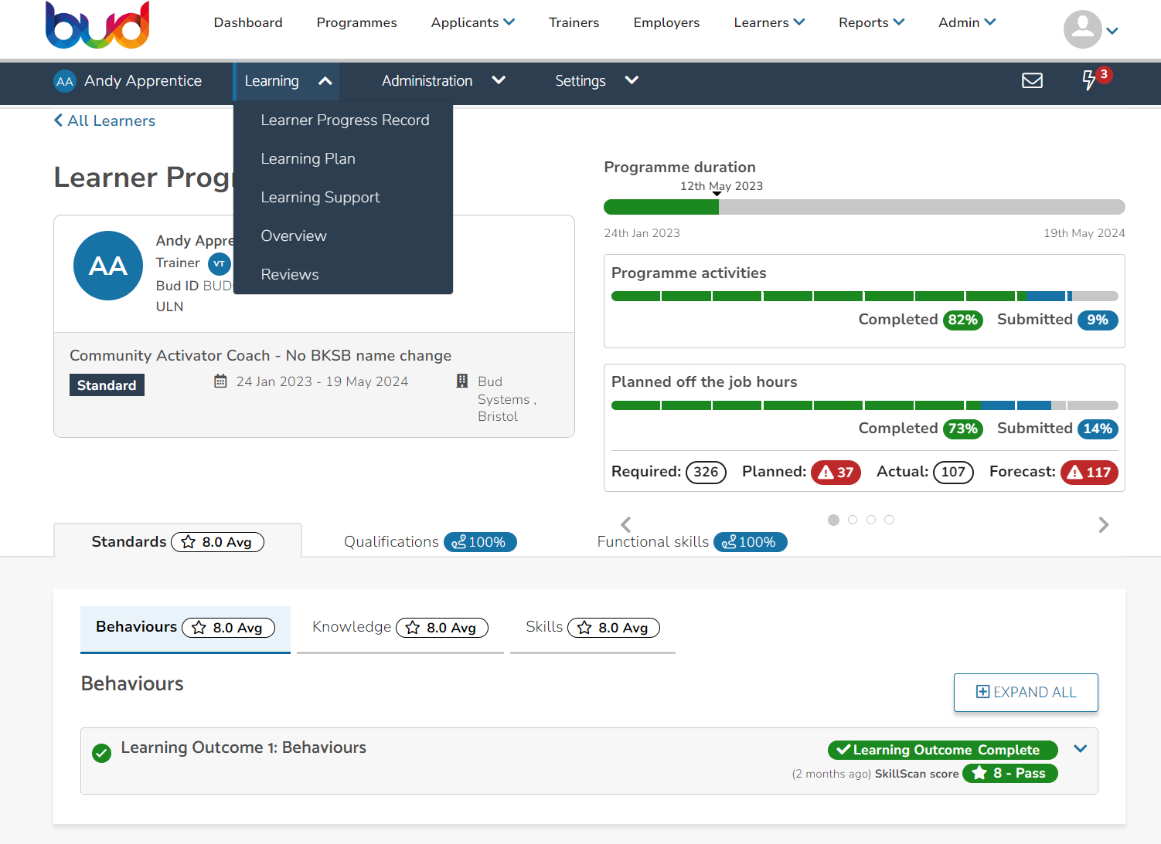Click the EXPAND ALL button

pos(1026,692)
